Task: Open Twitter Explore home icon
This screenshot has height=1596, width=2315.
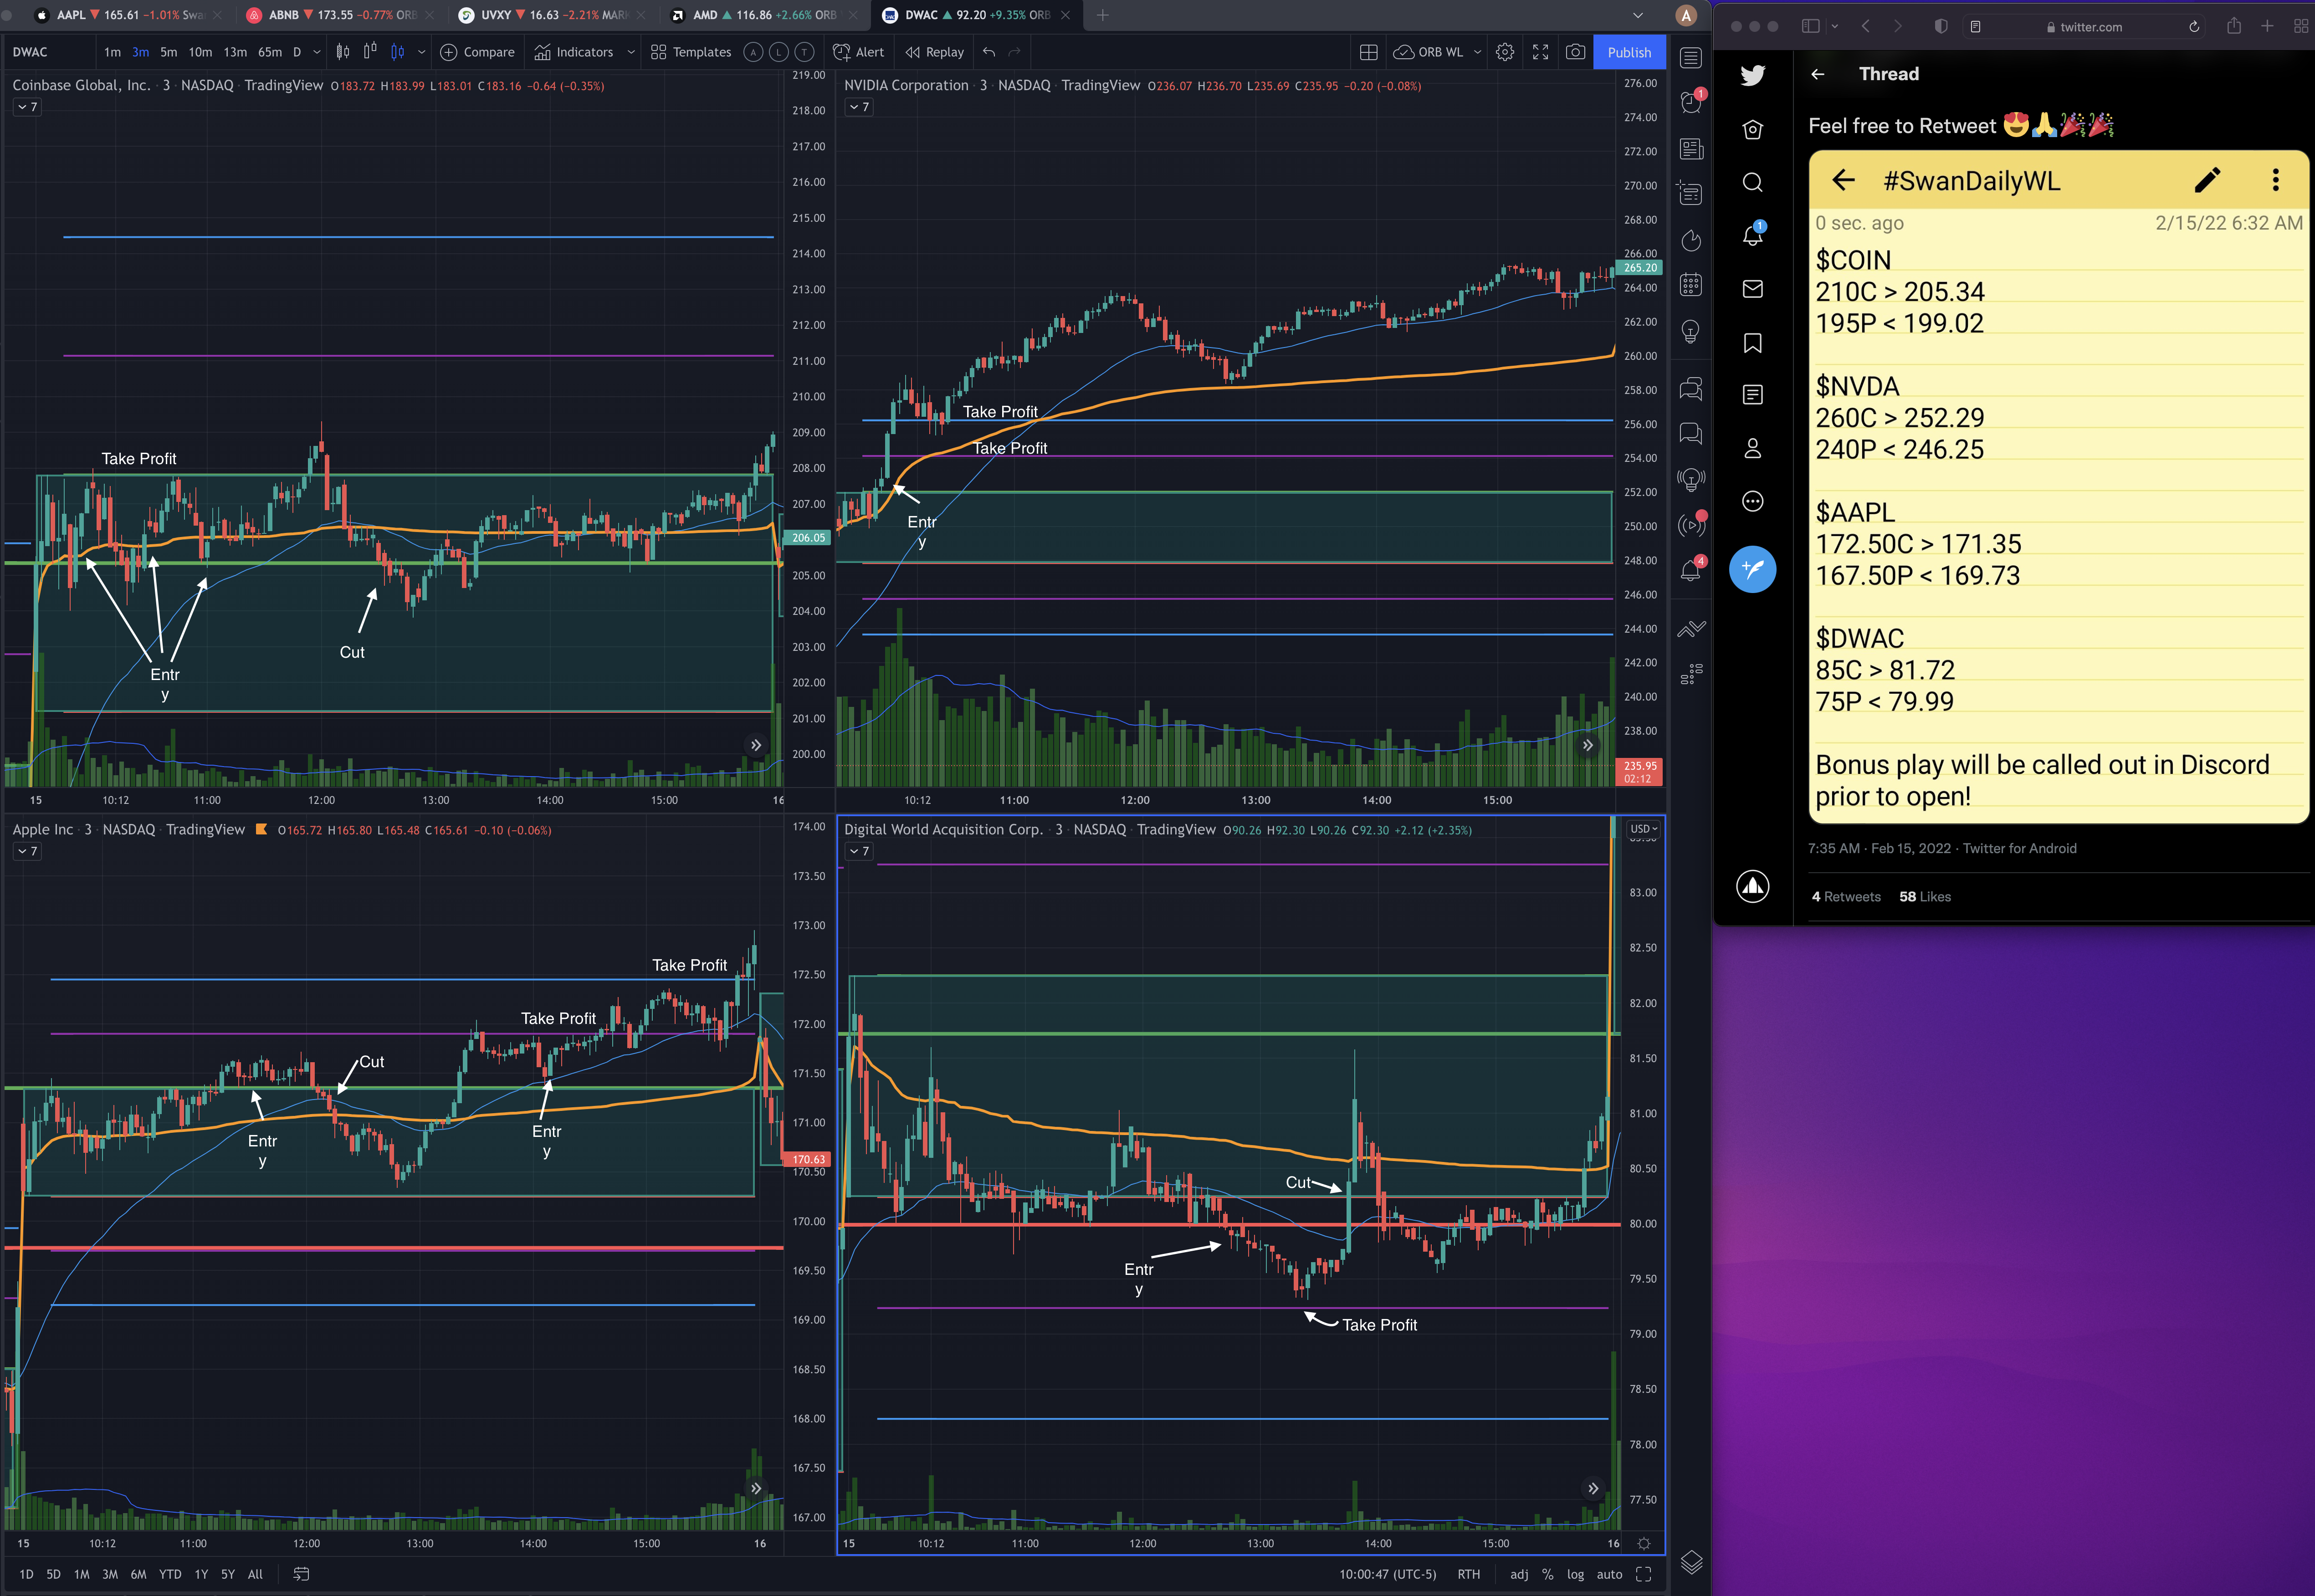Action: tap(1752, 129)
